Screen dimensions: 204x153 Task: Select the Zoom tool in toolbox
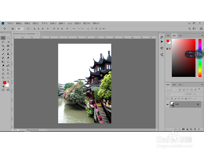click(3, 78)
